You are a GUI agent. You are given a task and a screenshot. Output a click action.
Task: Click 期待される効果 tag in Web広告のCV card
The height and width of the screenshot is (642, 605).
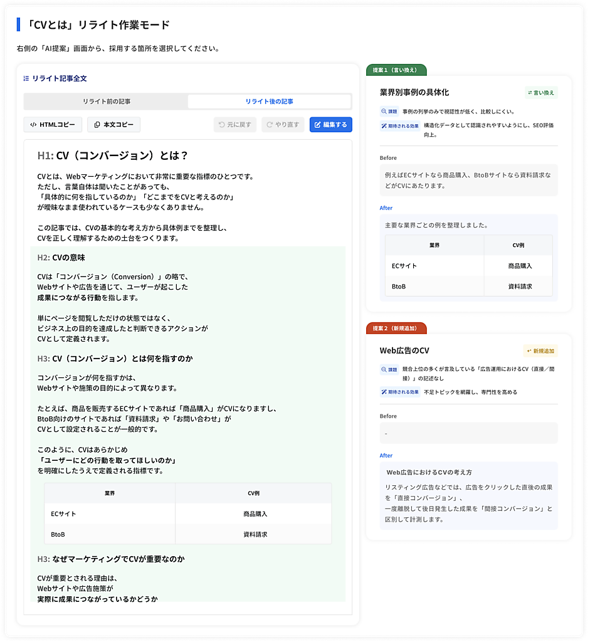400,392
